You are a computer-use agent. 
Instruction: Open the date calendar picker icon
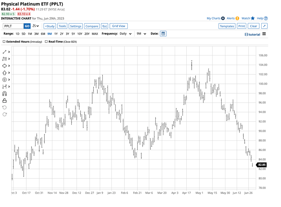coord(163,34)
